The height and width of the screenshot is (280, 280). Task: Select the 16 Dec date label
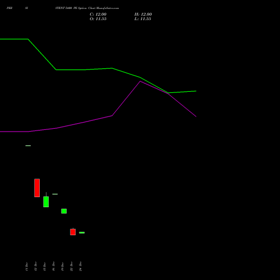click(x=53, y=267)
